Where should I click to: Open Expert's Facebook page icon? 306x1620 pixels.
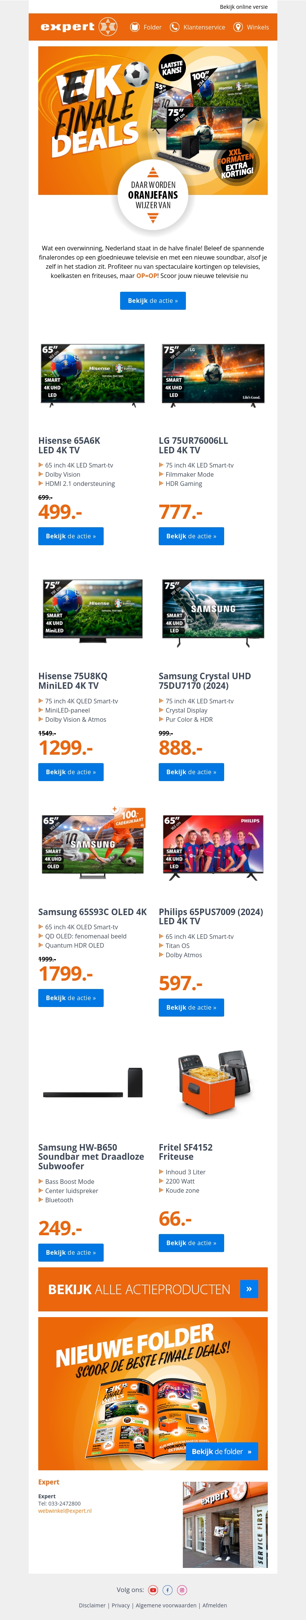[x=168, y=1590]
